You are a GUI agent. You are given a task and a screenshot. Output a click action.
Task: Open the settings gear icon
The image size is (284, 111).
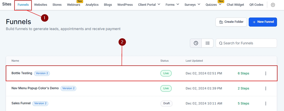tap(273, 5)
